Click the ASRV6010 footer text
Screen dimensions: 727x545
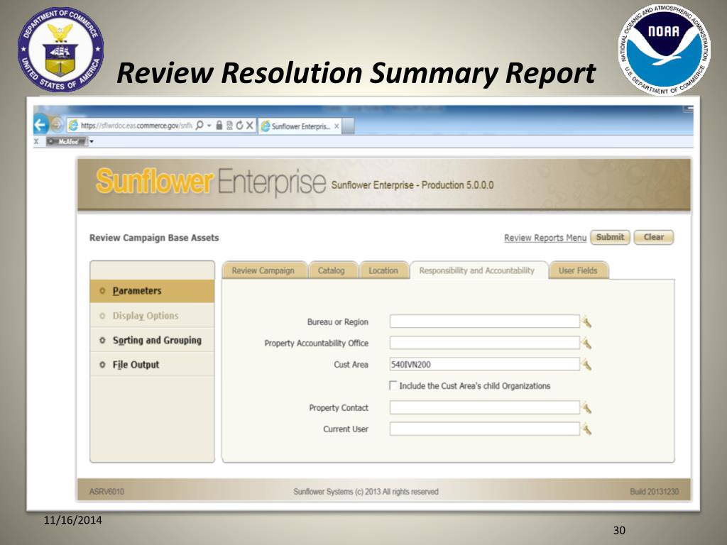point(106,492)
